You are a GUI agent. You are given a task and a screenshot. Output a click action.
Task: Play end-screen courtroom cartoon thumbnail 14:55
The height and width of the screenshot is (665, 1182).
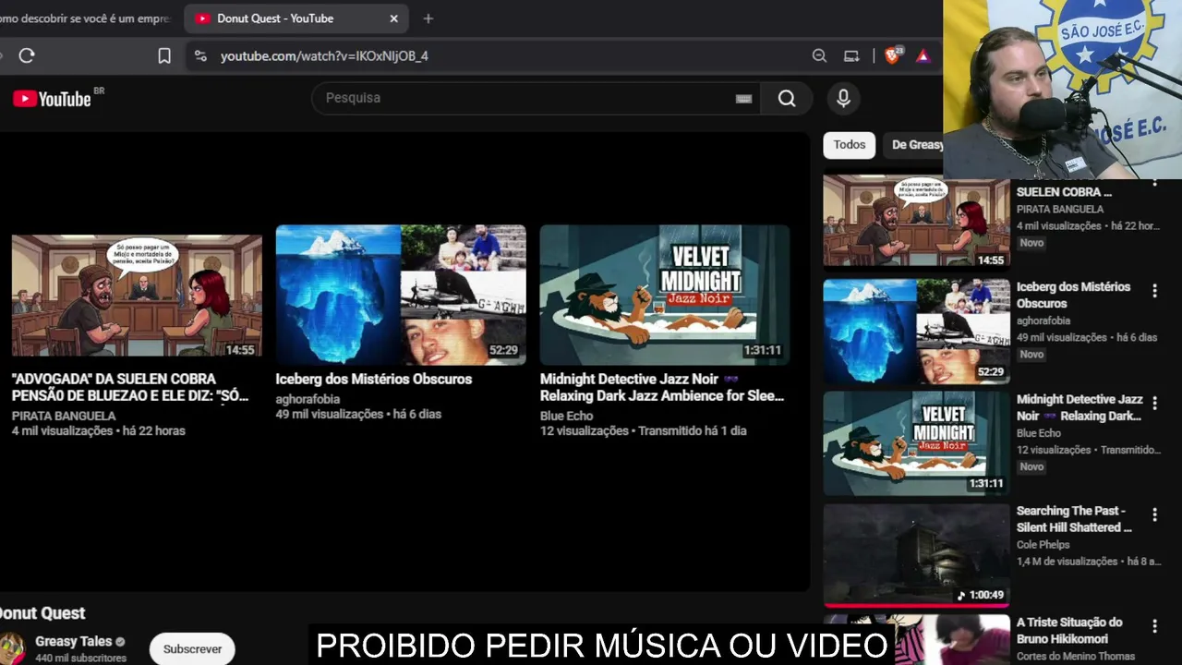click(x=137, y=296)
